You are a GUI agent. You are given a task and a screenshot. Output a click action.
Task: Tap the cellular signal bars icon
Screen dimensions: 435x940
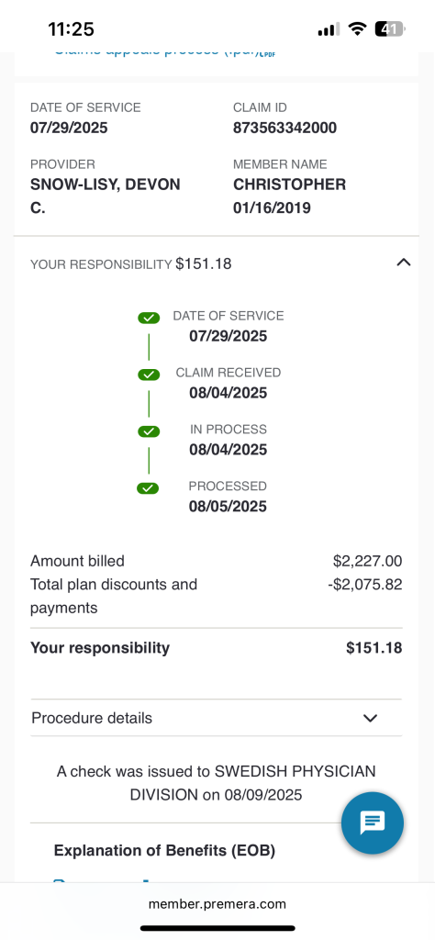point(329,28)
